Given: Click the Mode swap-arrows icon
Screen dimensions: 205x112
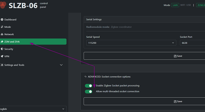Looking at the screenshot, I should tap(2, 27).
